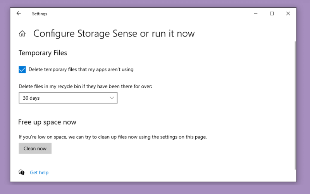
Task: Uncheck the Delete temporary files checkbox
Action: click(x=22, y=69)
